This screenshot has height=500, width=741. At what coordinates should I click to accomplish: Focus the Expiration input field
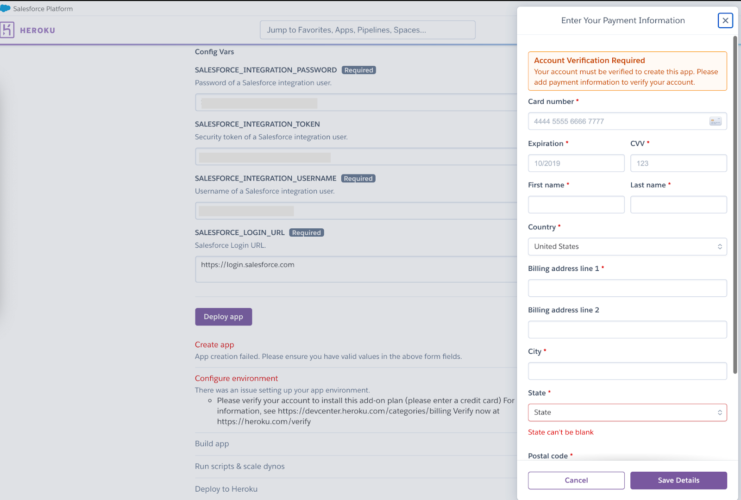[576, 163]
